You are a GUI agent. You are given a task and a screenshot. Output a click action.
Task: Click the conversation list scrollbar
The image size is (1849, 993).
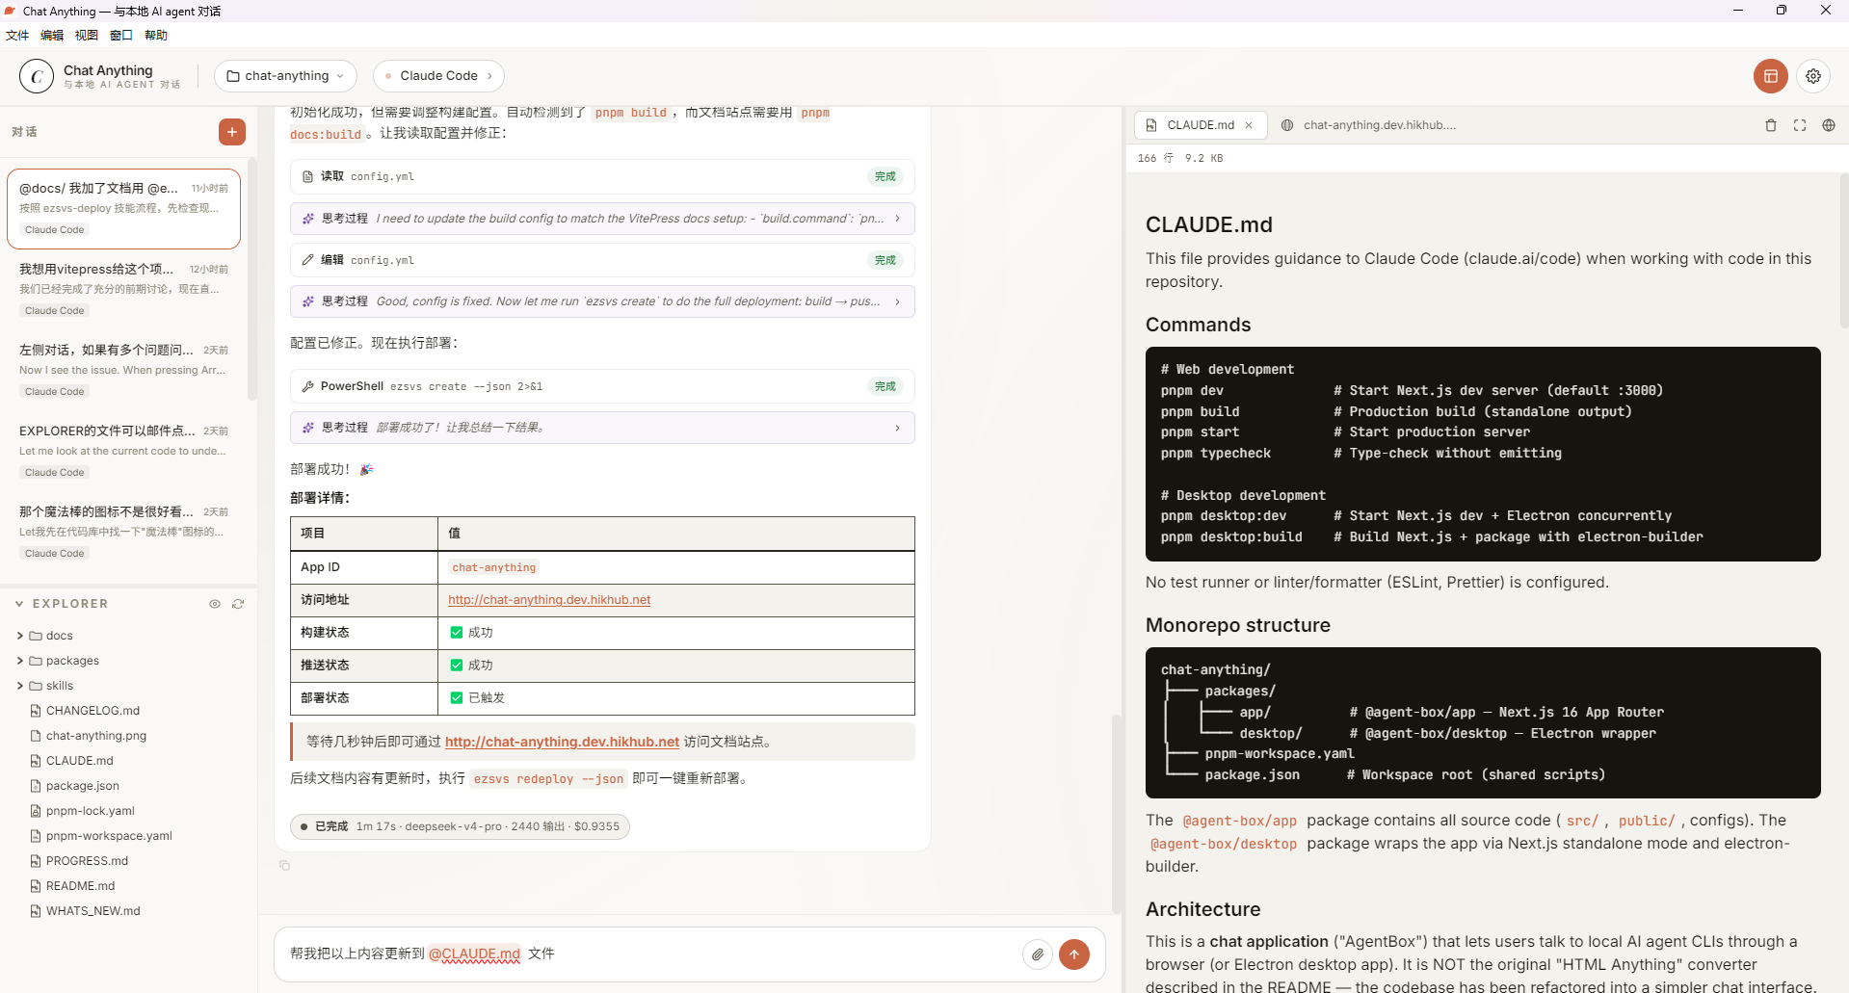point(252,279)
